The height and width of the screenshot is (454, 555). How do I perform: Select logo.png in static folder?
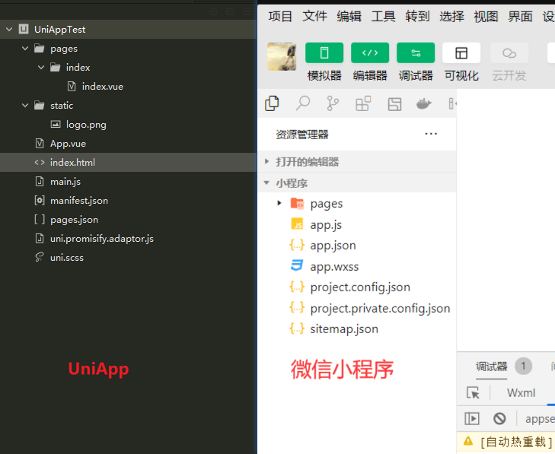[x=86, y=125]
